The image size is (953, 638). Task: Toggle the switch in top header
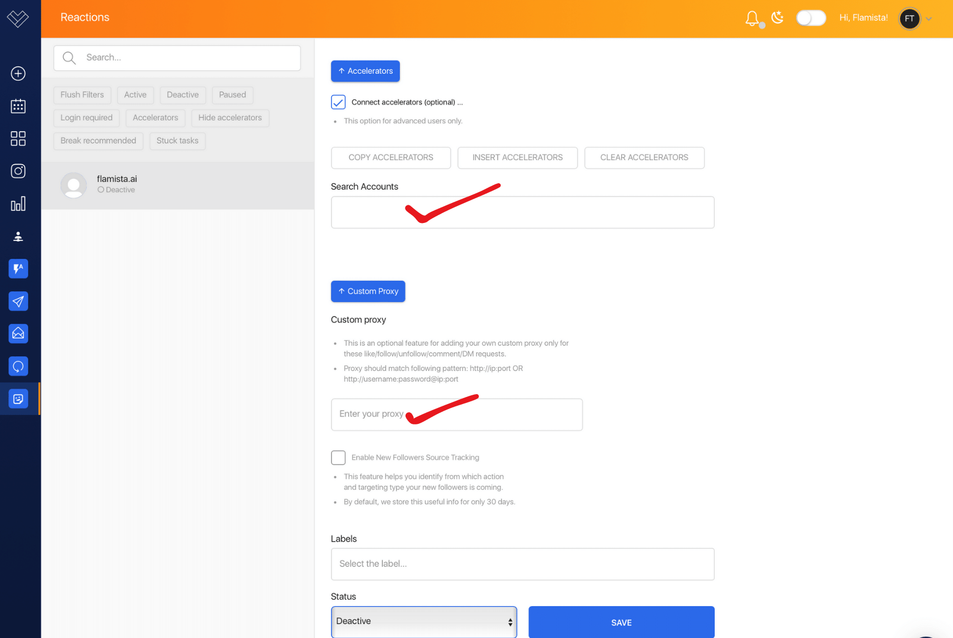(x=810, y=18)
